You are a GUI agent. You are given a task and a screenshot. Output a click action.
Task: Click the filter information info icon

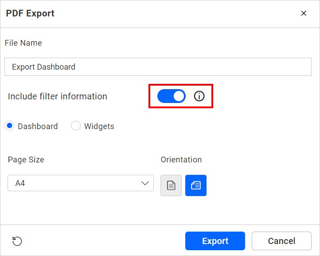[x=199, y=96]
